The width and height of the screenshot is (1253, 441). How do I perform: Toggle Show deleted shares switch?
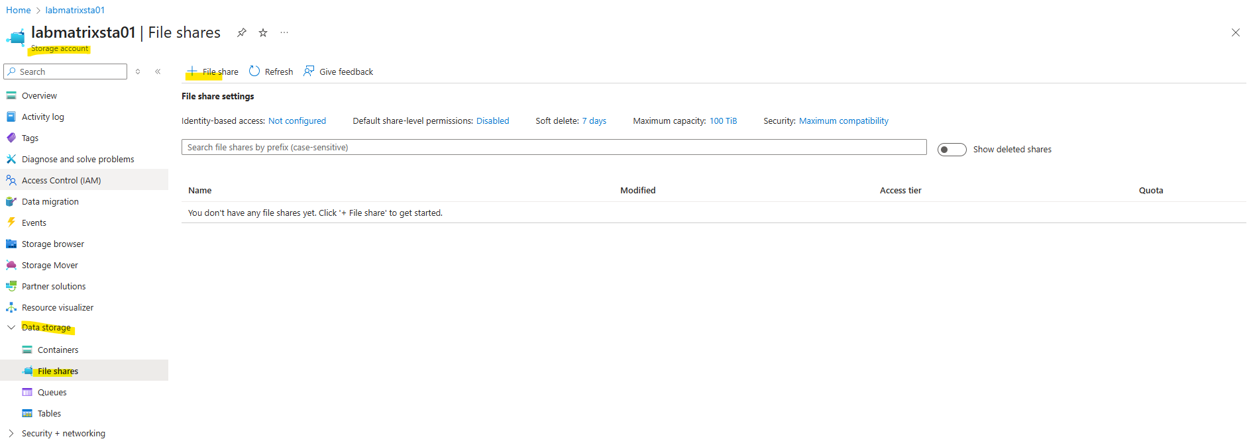[952, 150]
